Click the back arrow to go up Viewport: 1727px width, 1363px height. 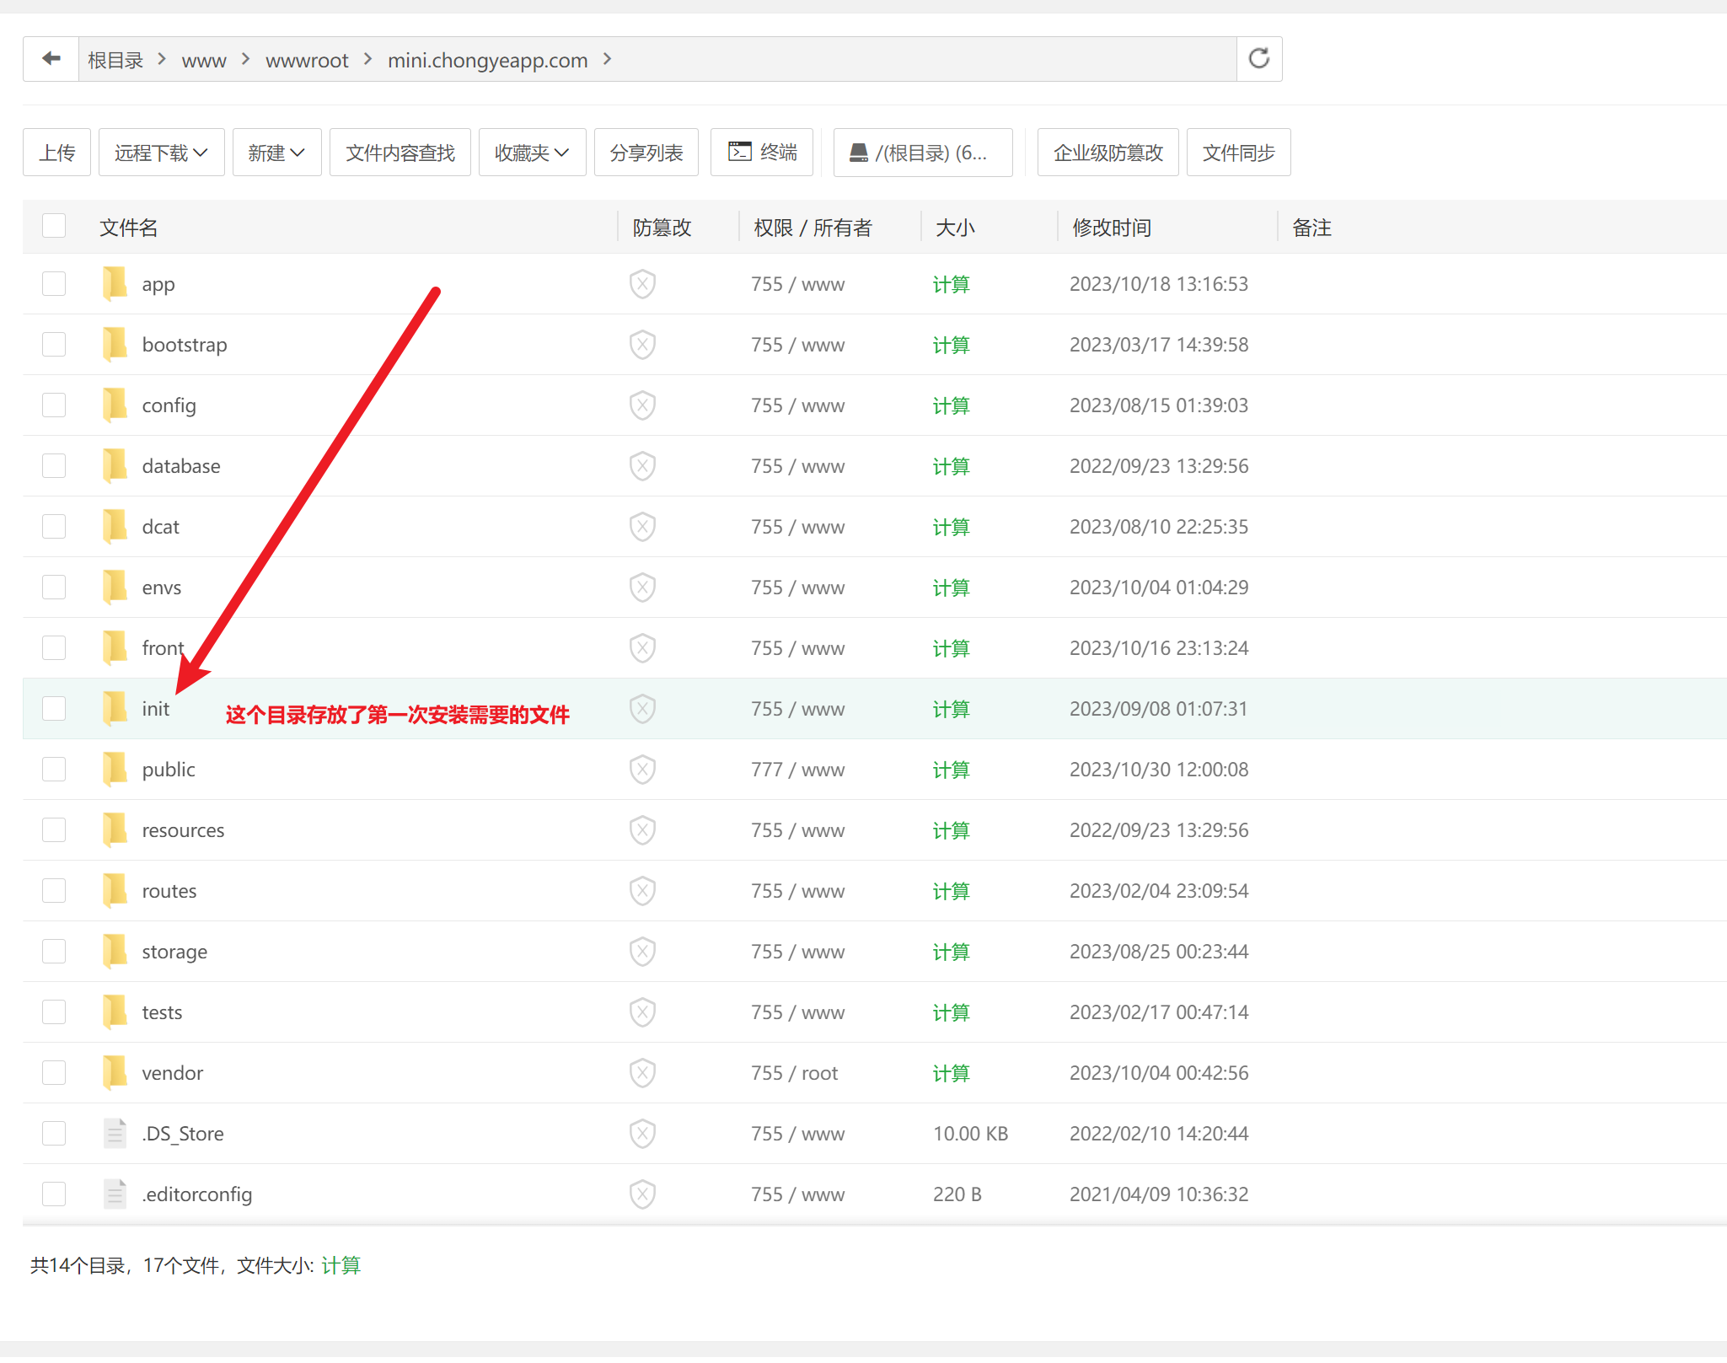51,58
